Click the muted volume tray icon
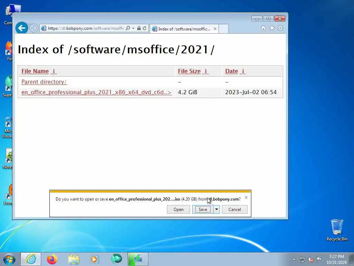 pos(311,259)
